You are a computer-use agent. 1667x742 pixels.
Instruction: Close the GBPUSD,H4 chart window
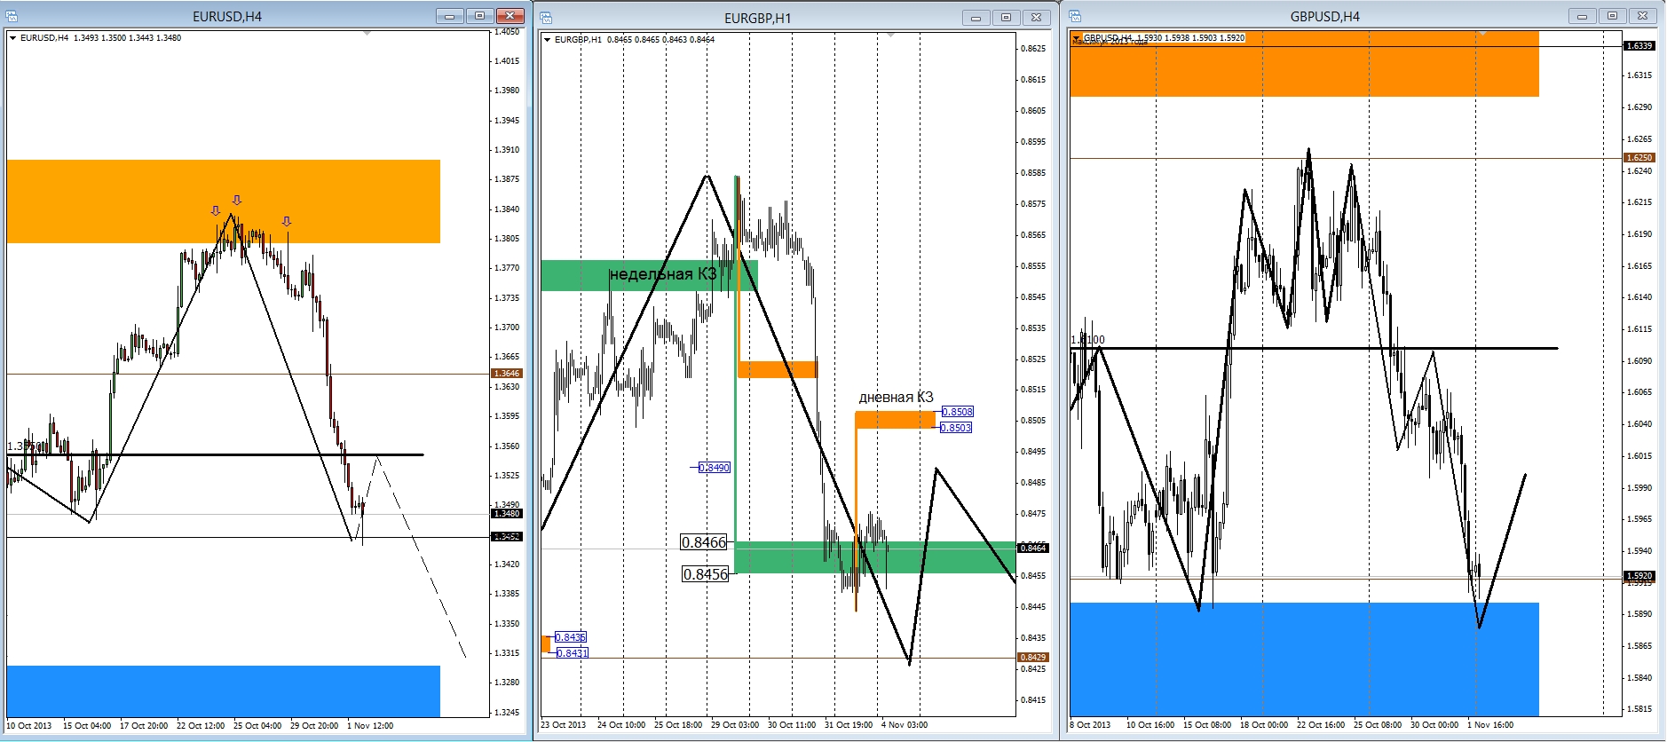(1642, 16)
